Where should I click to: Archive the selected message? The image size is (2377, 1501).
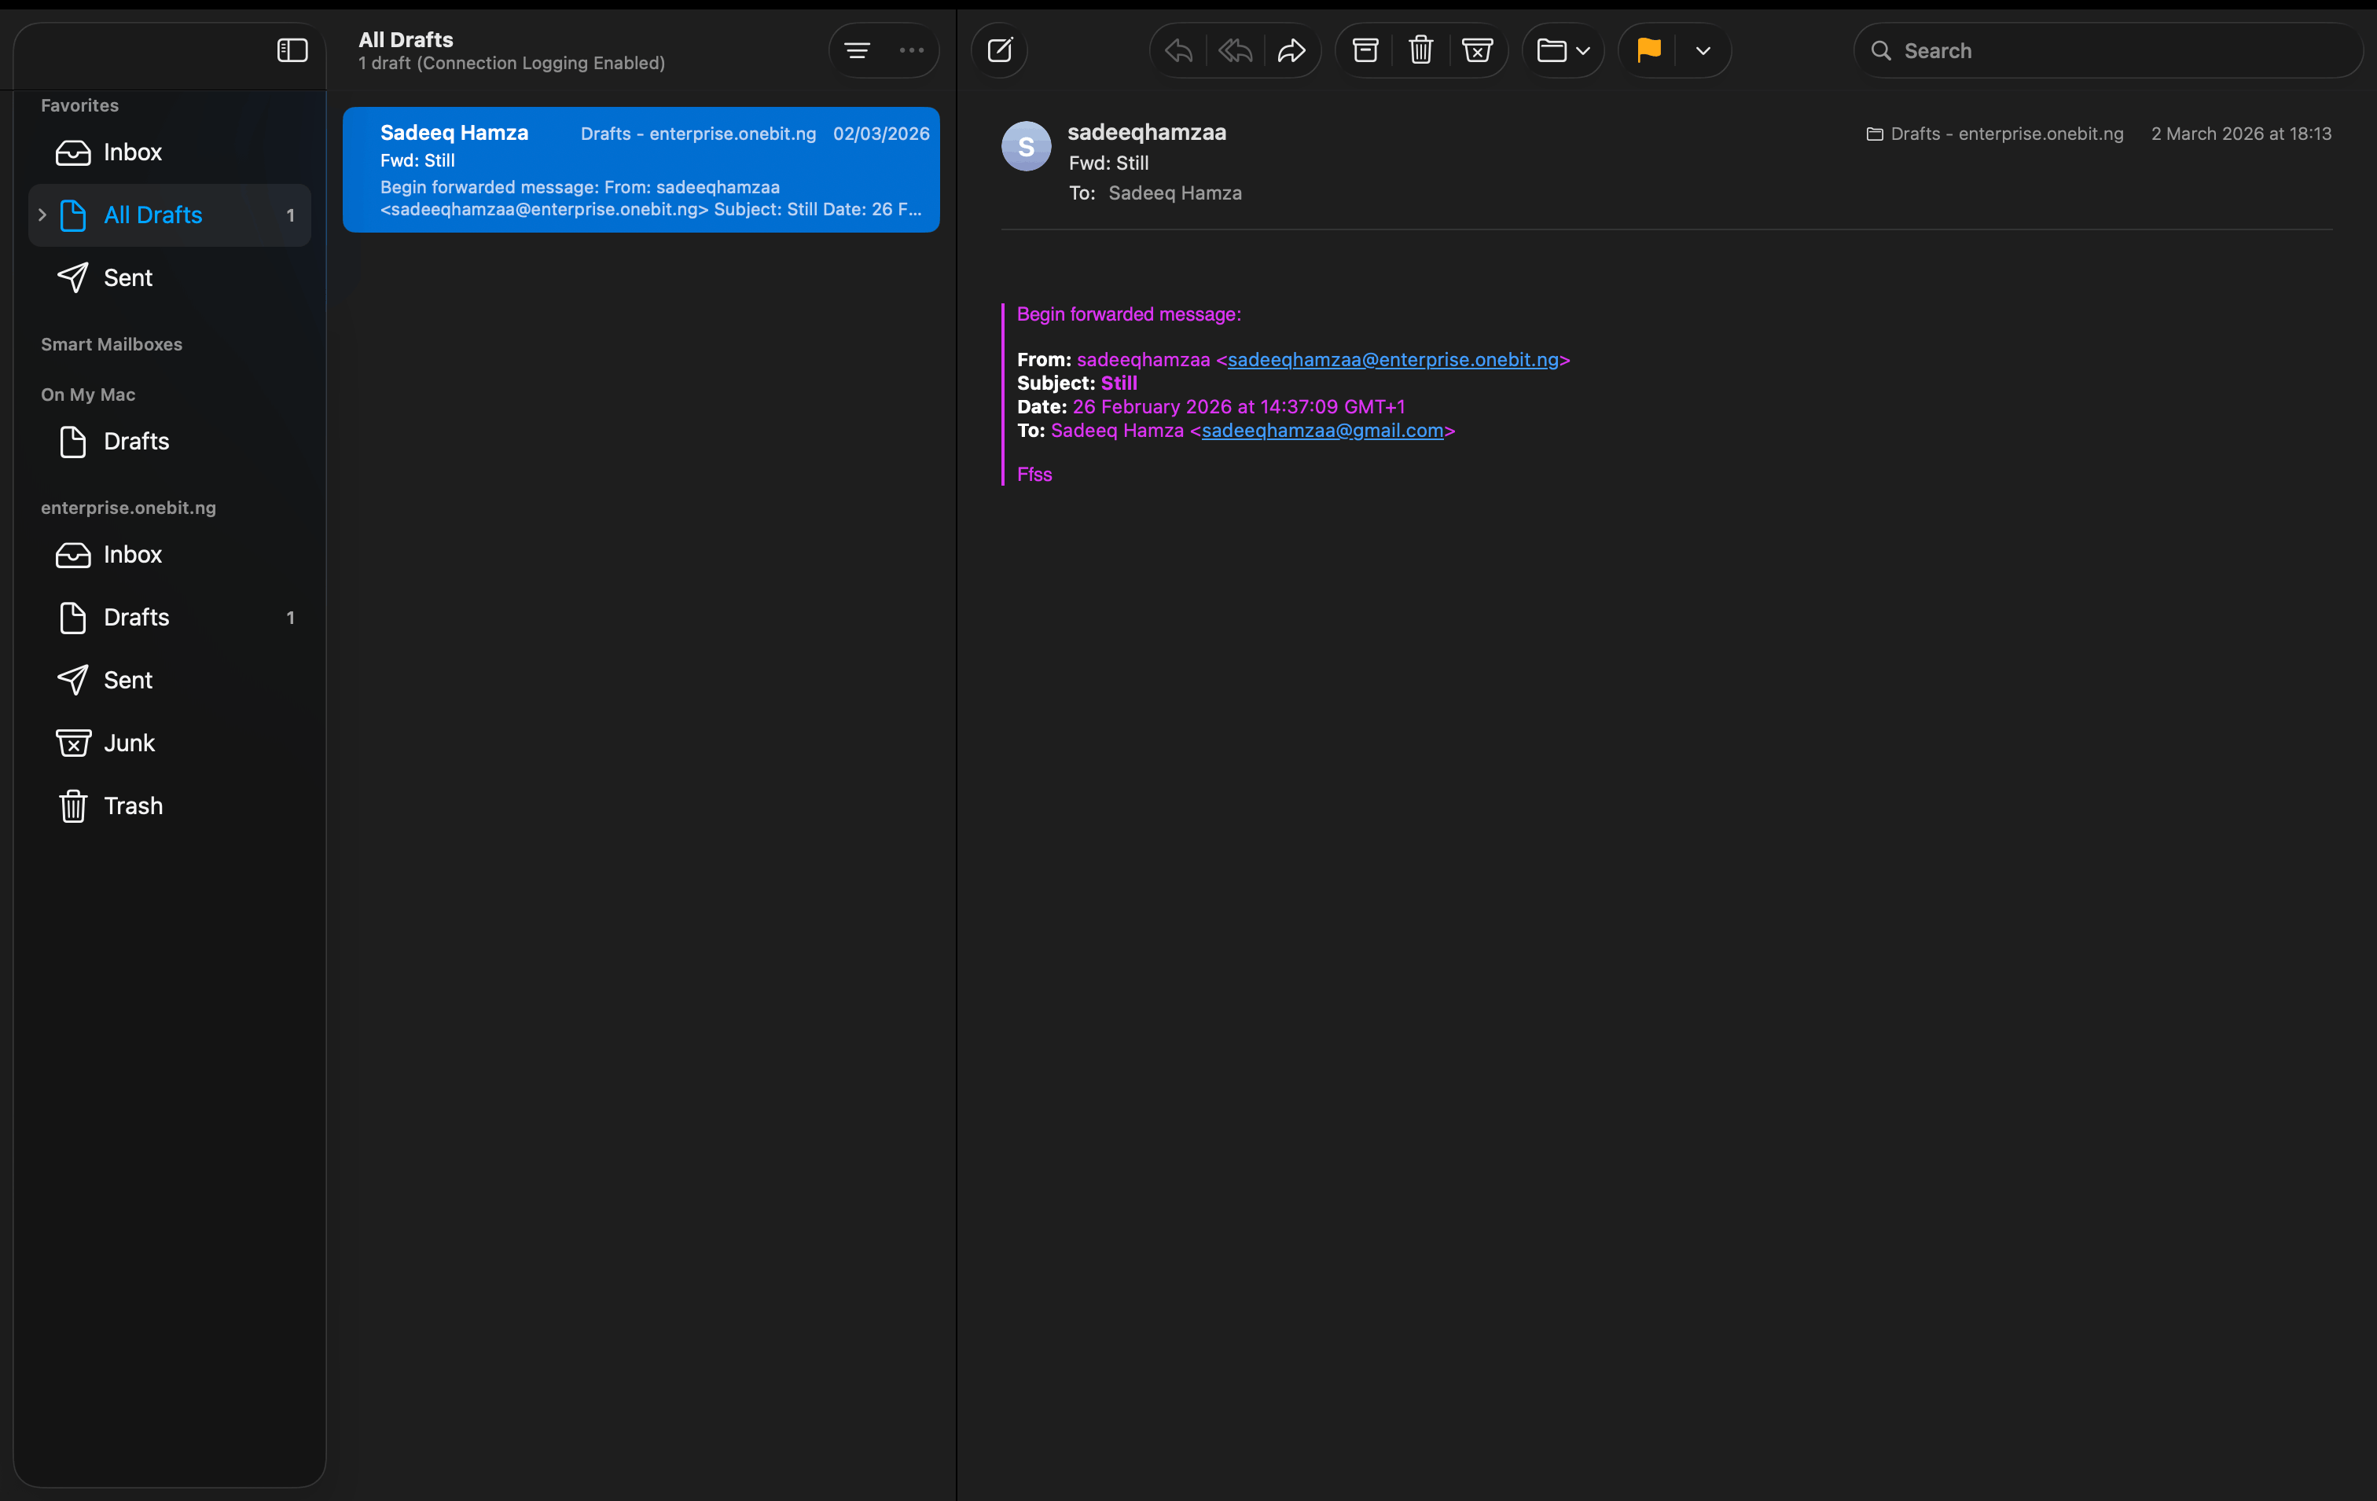[x=1365, y=50]
